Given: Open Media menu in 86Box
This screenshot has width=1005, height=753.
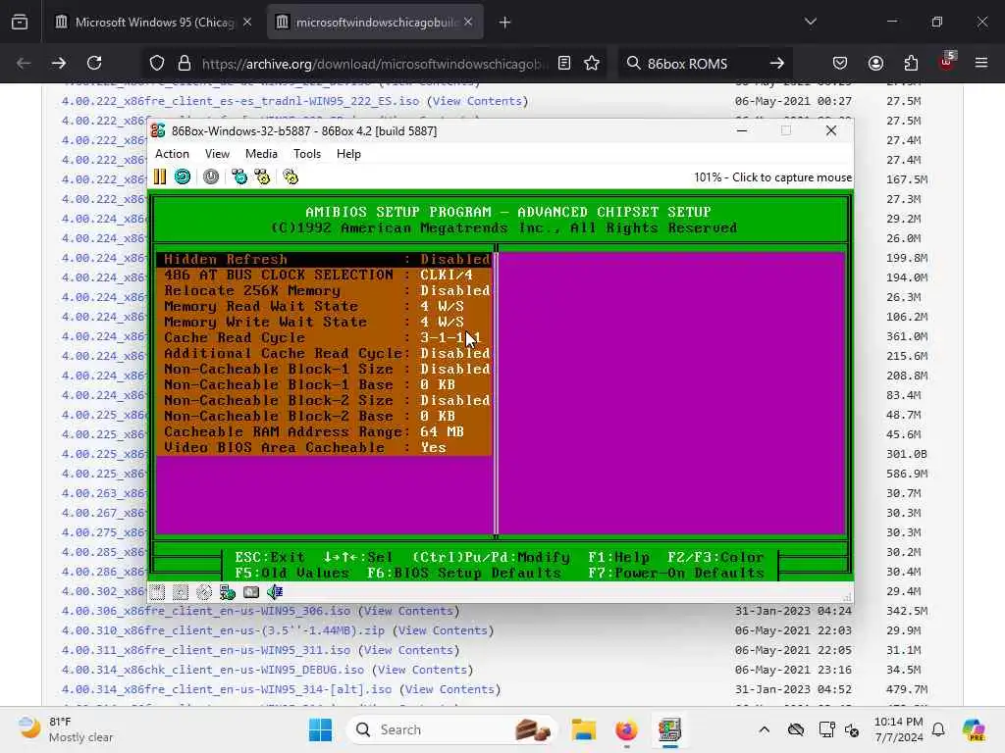Looking at the screenshot, I should pos(261,154).
